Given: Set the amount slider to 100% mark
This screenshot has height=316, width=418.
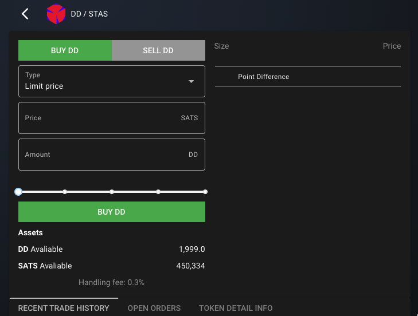Looking at the screenshot, I should tap(205, 192).
